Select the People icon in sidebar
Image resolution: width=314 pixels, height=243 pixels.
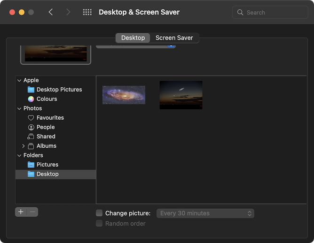pos(31,127)
